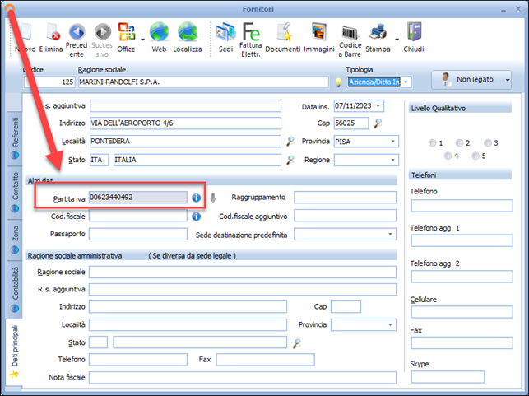The image size is (529, 396).
Task: Click the magnifier icon next to Cap
Action: [x=378, y=123]
